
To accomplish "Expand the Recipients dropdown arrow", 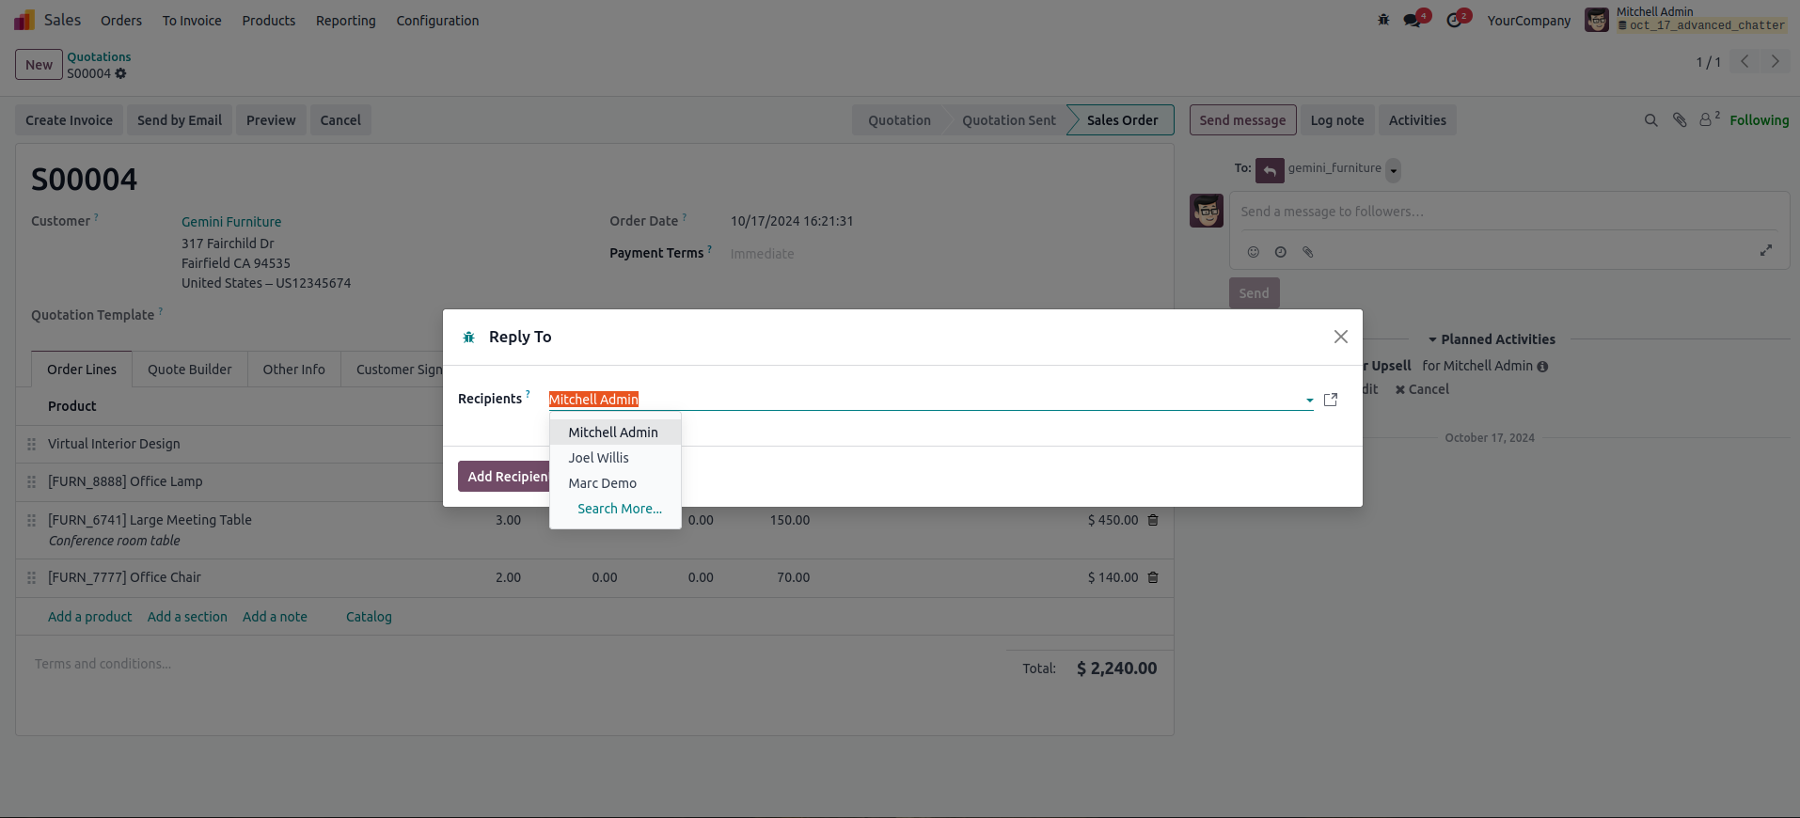I will pos(1309,401).
